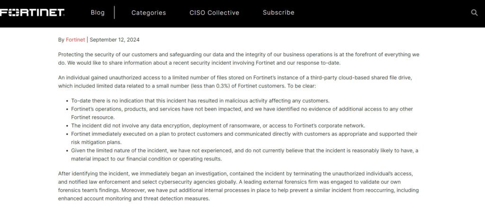Viewport: 485px width, 206px height.
Task: Click the bullet starting "To-date there is no indication"
Action: click(200, 101)
